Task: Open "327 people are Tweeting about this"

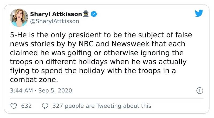Action: (102, 106)
